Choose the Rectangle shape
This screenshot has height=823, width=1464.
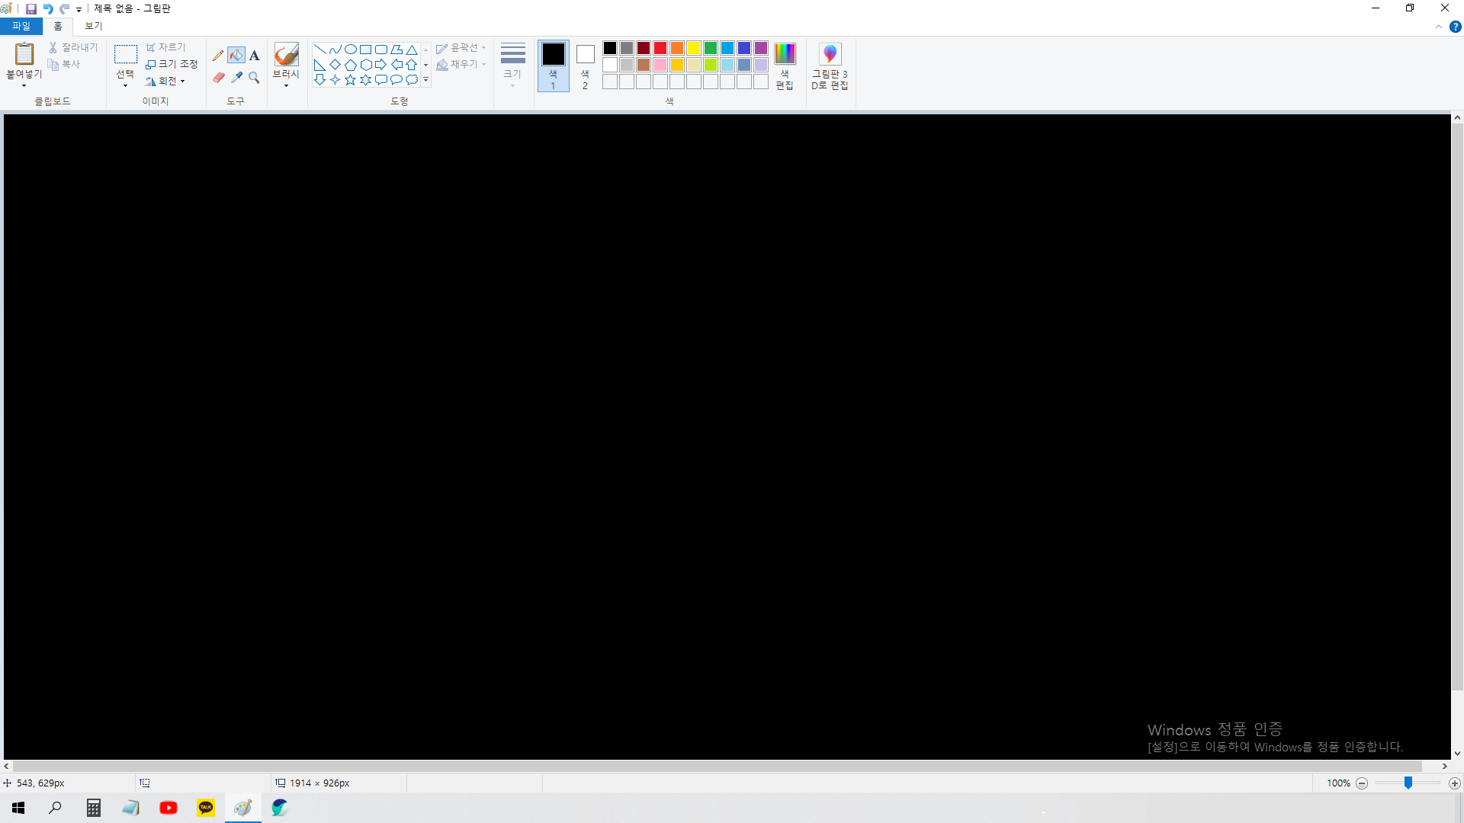(x=366, y=50)
